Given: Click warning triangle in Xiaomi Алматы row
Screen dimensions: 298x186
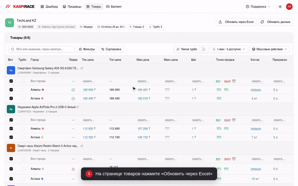Looking at the screenshot, I should click(73, 169).
